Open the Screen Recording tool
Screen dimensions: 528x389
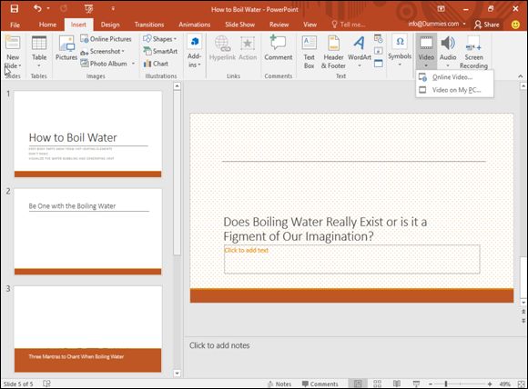point(473,52)
